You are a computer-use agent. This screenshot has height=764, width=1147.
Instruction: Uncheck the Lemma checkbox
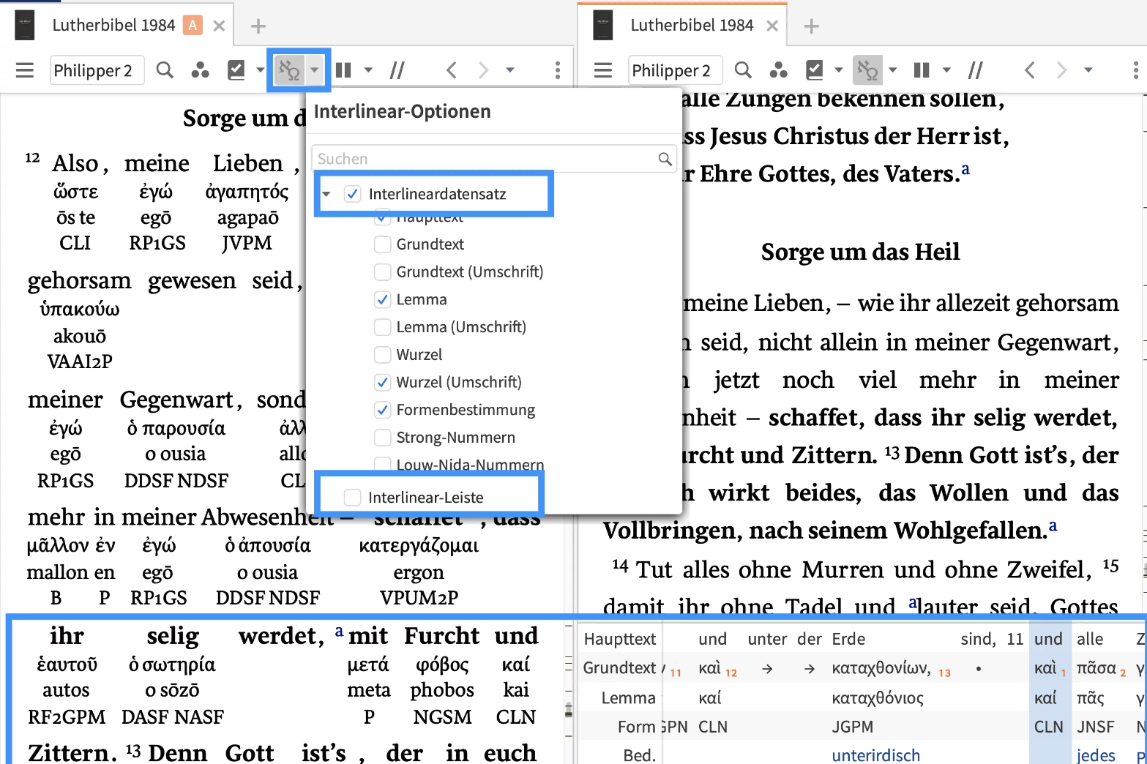pyautogui.click(x=382, y=299)
